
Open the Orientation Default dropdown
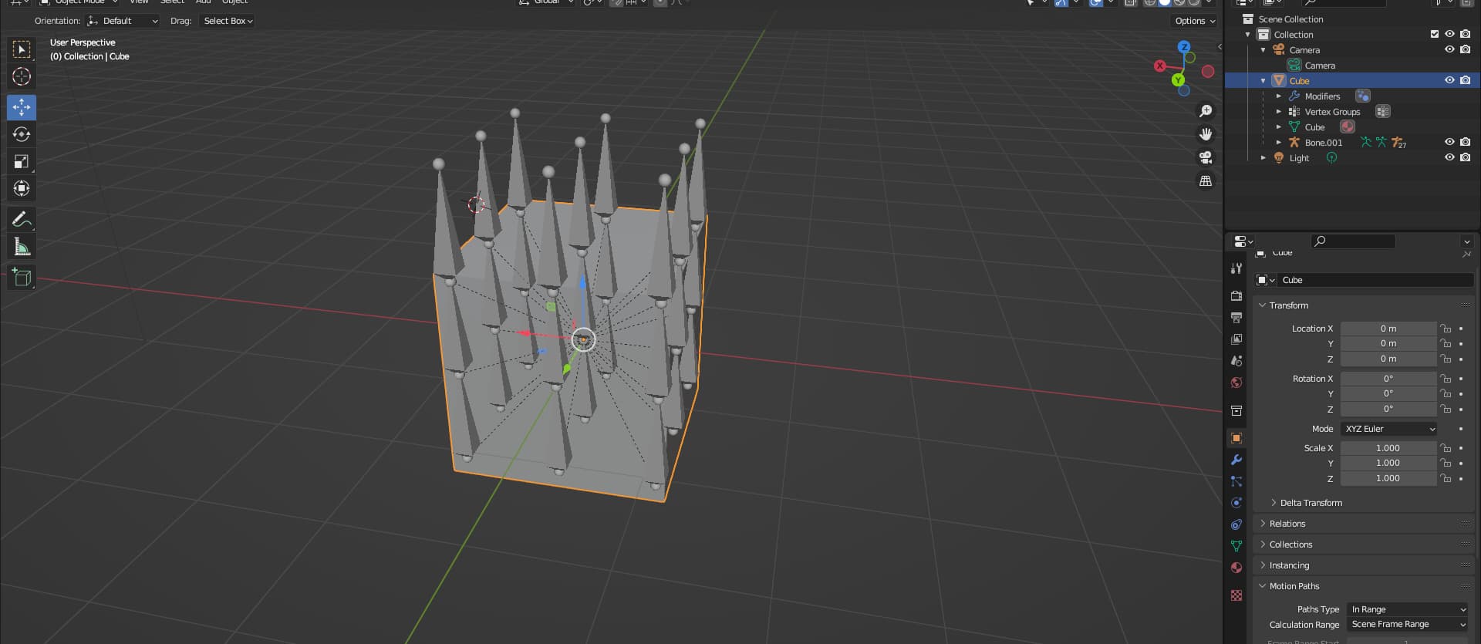coord(123,21)
